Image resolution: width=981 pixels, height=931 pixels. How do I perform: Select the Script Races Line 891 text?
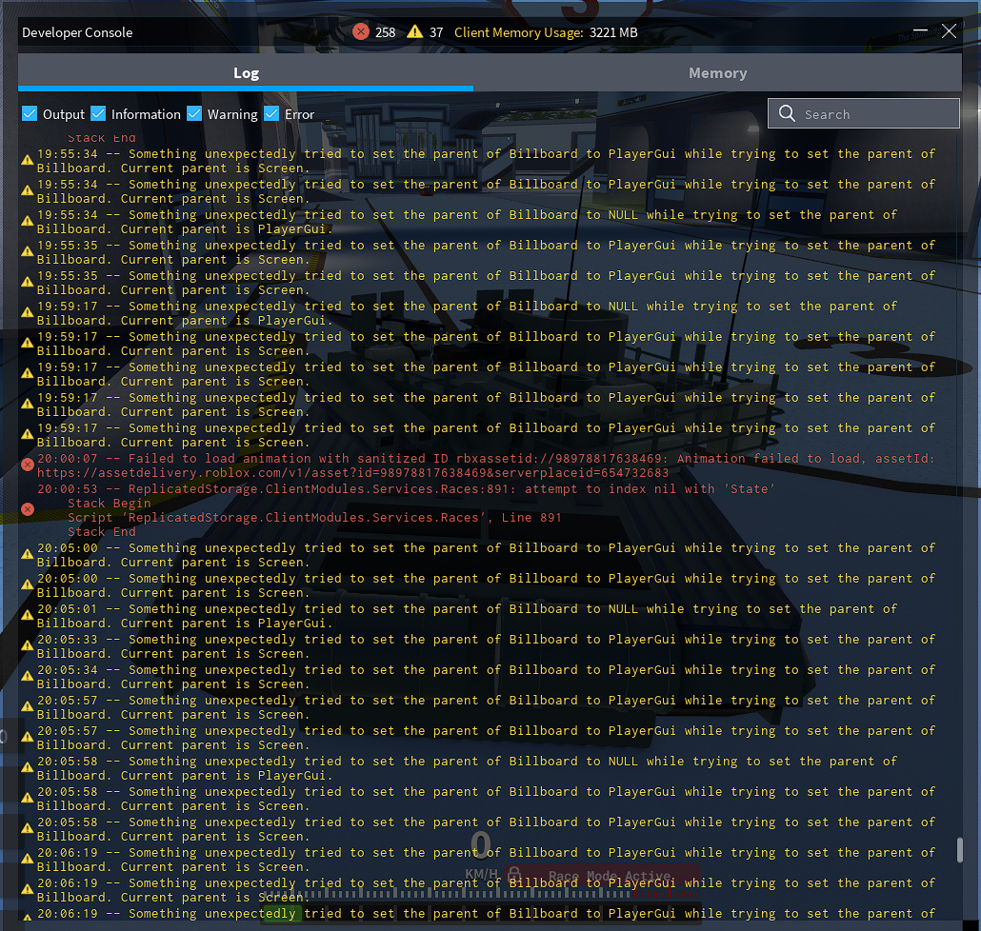314,517
